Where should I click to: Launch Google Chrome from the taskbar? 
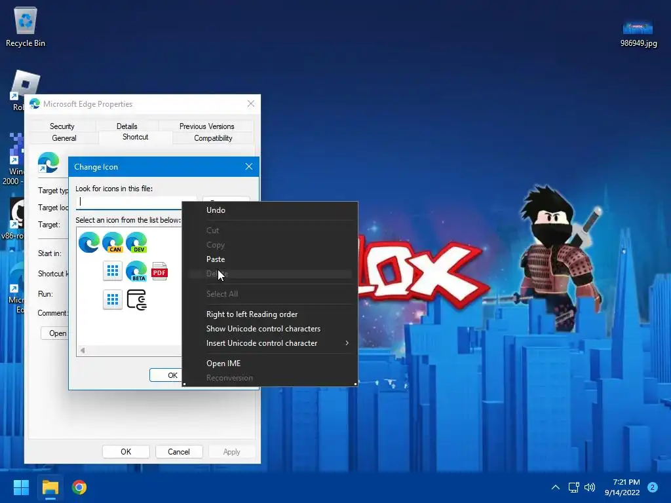coord(79,487)
